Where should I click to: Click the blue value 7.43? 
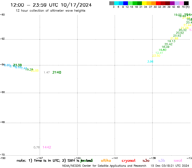click(x=24, y=68)
